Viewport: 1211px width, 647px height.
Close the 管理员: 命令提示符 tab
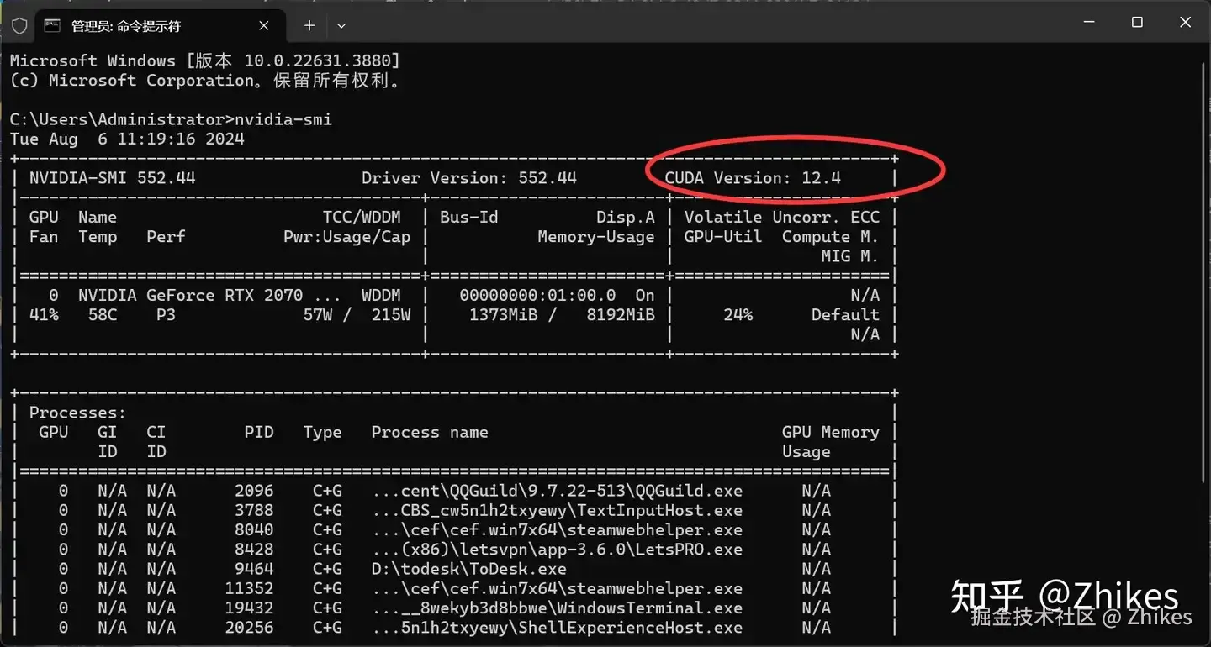pyautogui.click(x=264, y=25)
